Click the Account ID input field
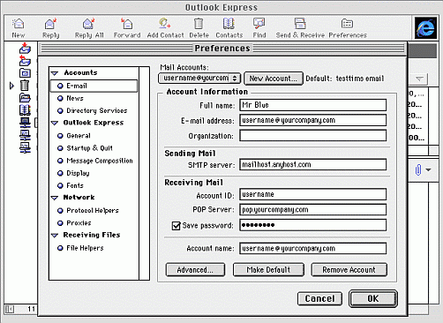The width and height of the screenshot is (443, 323). (x=312, y=194)
